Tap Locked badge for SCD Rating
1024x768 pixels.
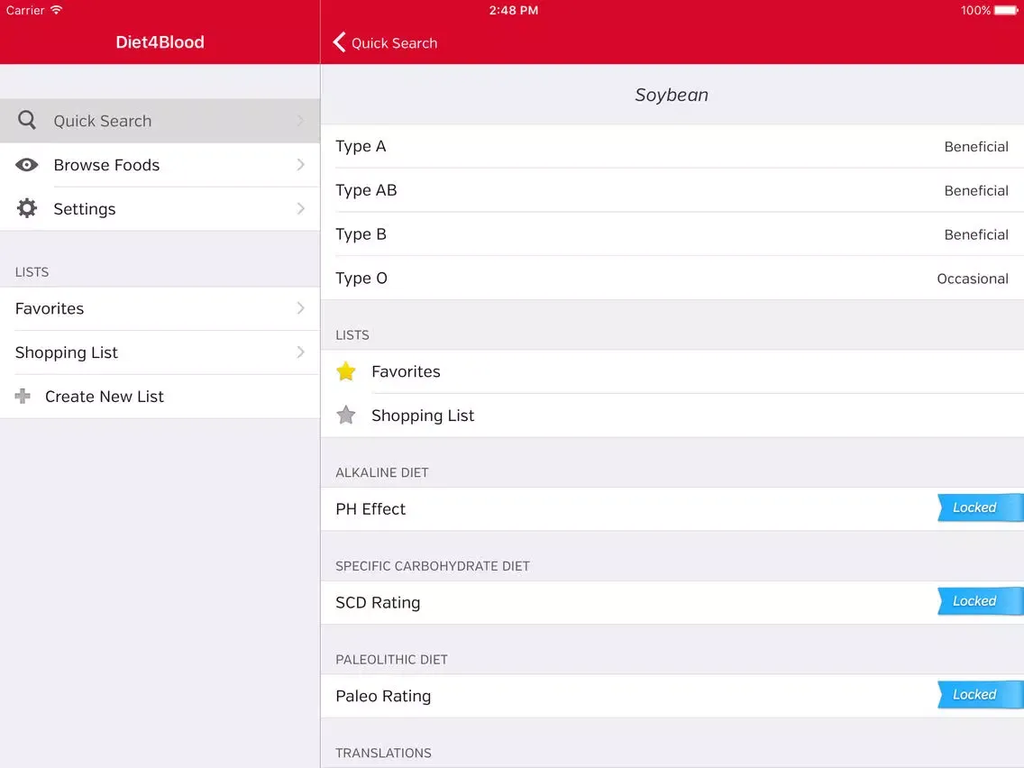(980, 601)
